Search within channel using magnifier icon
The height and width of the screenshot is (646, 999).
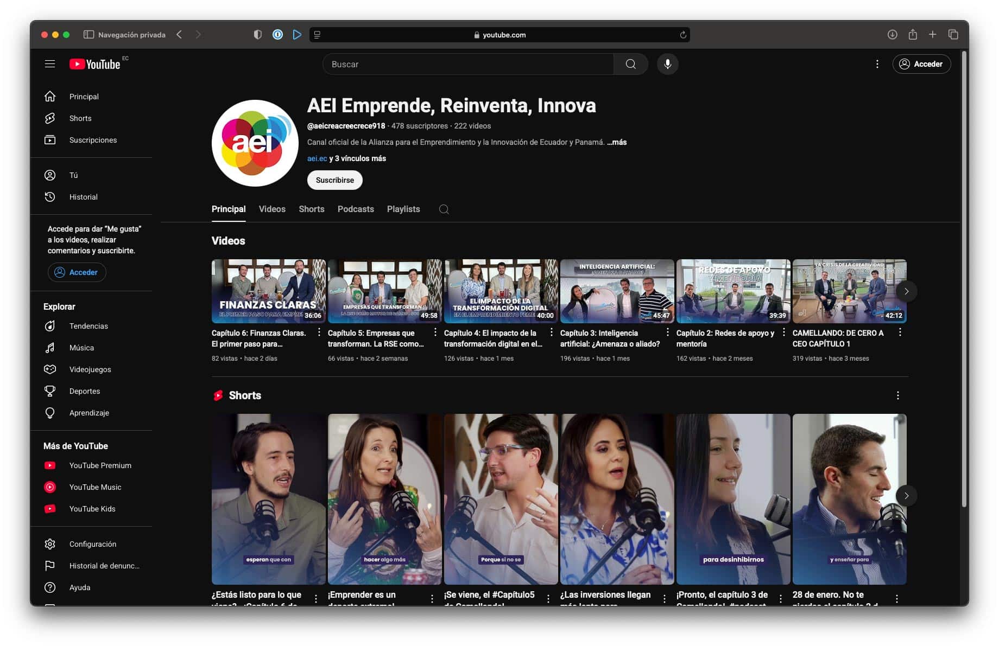click(444, 209)
